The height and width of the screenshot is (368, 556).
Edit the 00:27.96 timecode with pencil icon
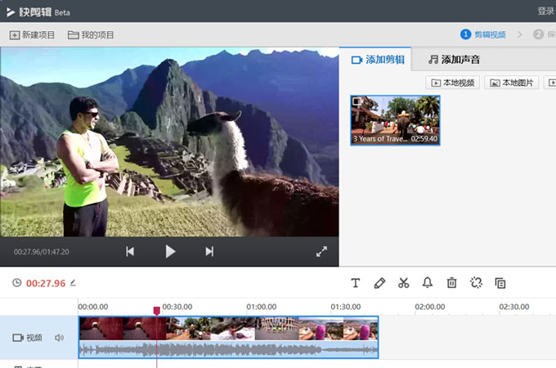[x=73, y=283]
